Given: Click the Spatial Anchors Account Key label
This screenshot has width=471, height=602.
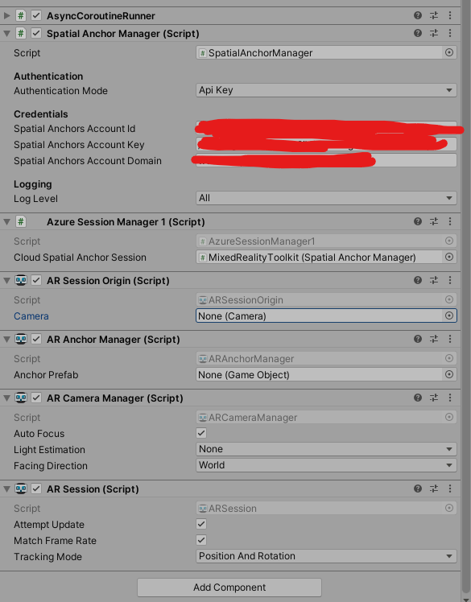Looking at the screenshot, I should pyautogui.click(x=79, y=144).
